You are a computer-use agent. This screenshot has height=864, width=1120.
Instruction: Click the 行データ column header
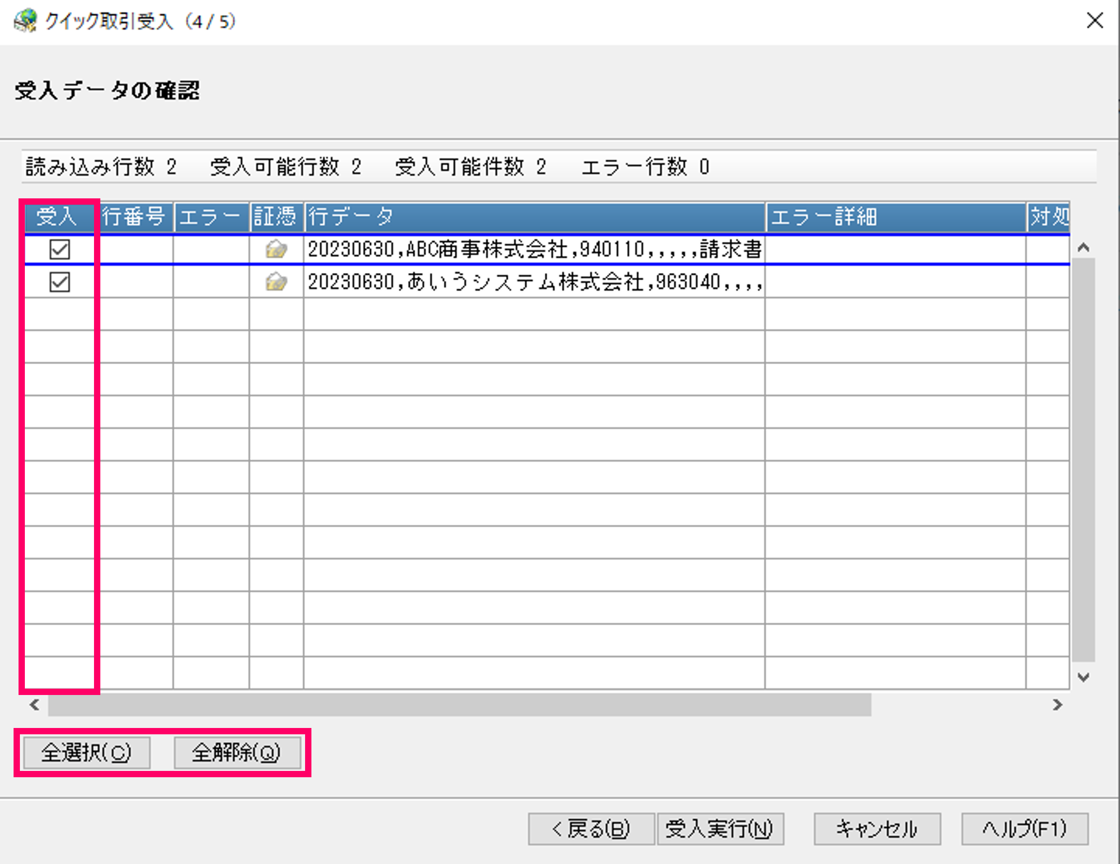pyautogui.click(x=533, y=216)
